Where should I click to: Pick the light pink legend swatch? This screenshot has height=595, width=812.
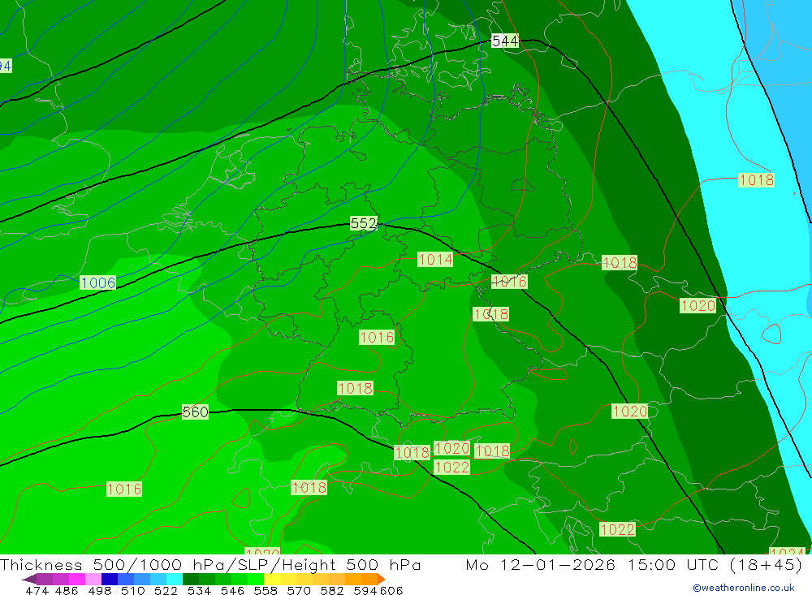coord(93,579)
